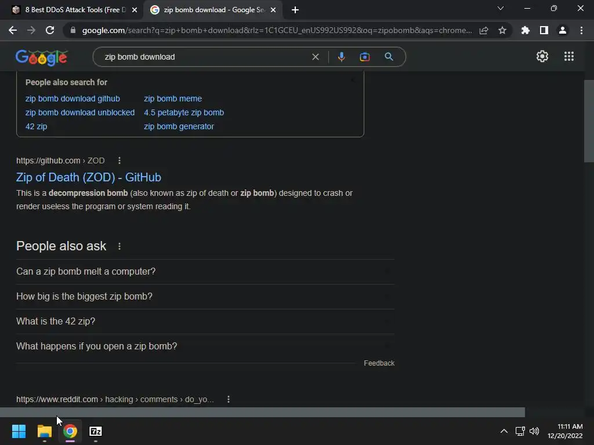Open the Chrome three-dot menu
Screen dimensions: 594x445
point(581,30)
